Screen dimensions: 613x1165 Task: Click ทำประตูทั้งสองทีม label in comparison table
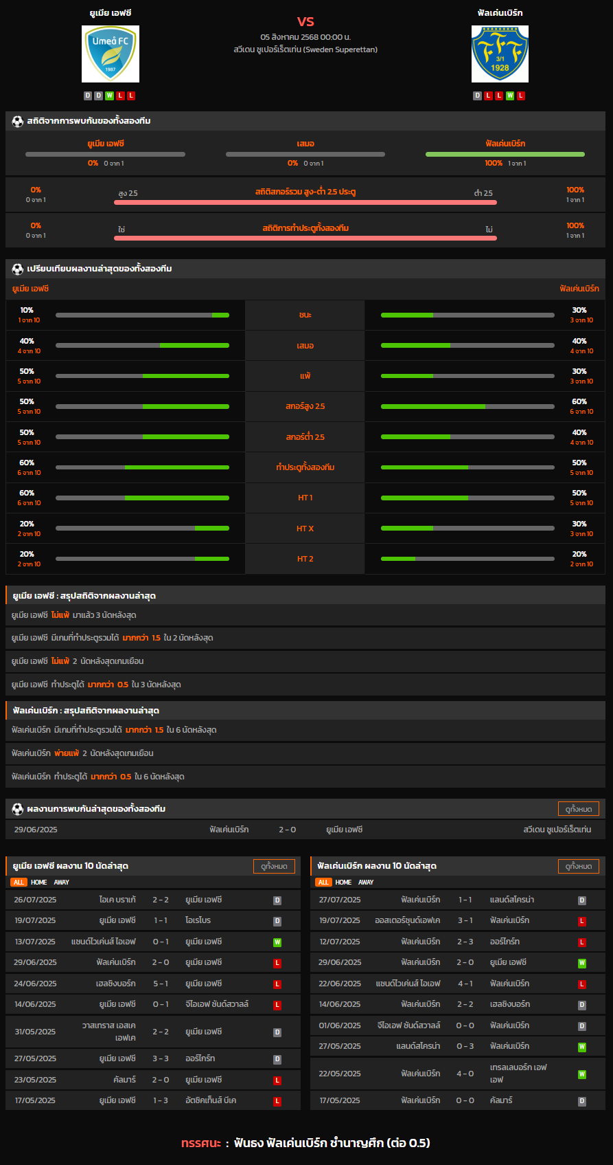tap(305, 467)
